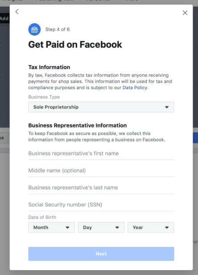Click the Step 4 of 6 indicator
The width and height of the screenshot is (198, 275).
tap(58, 29)
